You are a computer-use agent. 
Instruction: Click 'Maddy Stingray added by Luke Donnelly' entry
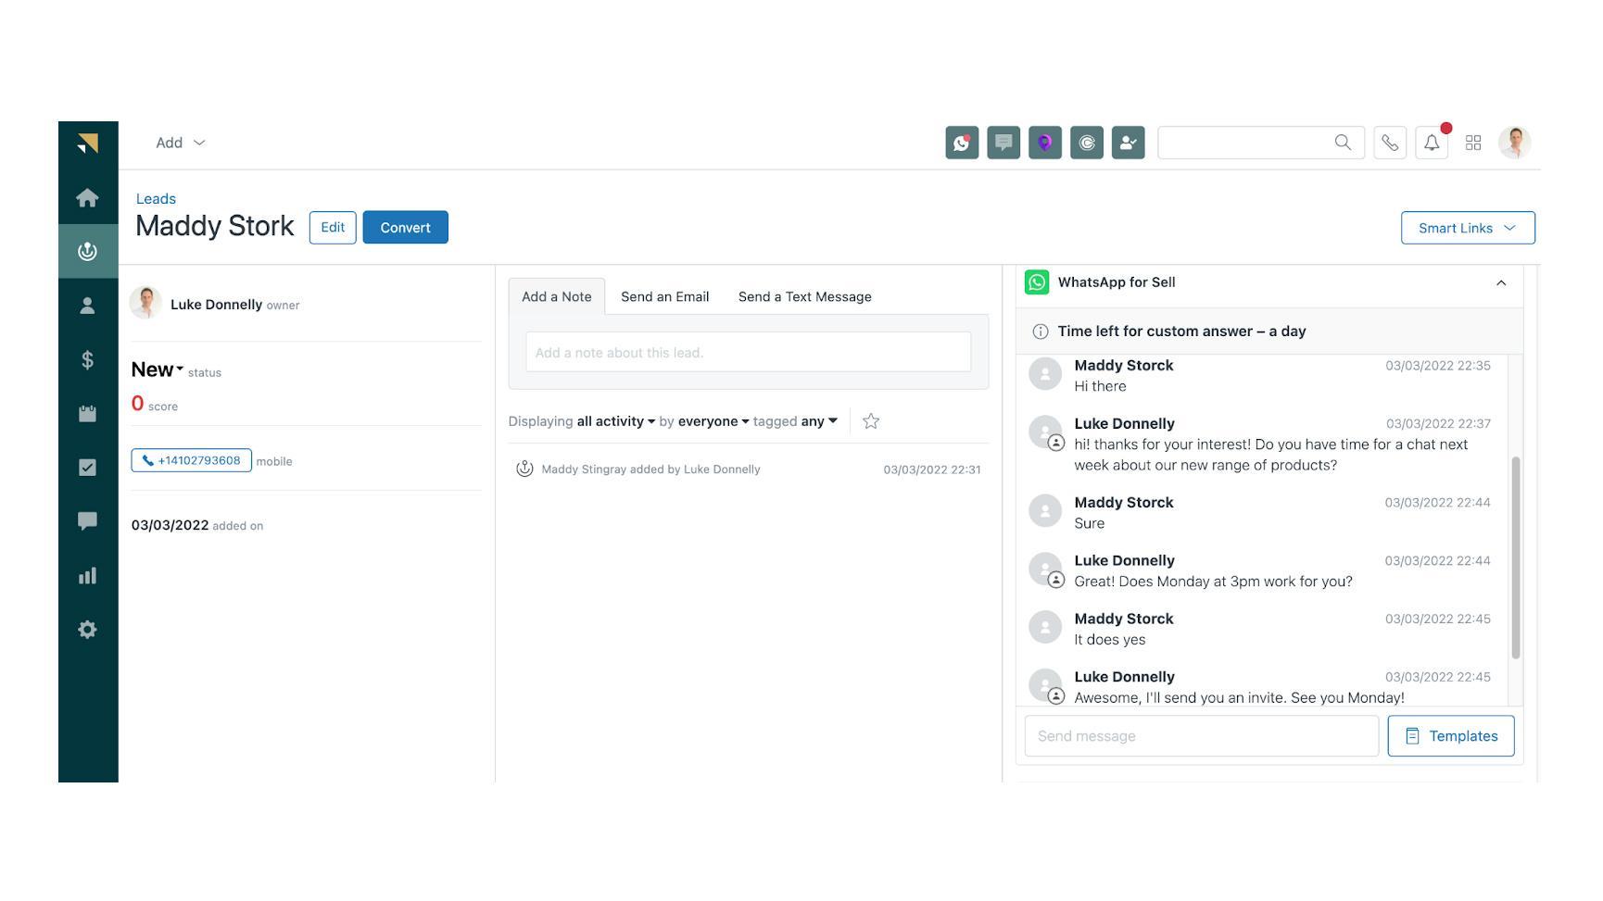[x=650, y=469]
